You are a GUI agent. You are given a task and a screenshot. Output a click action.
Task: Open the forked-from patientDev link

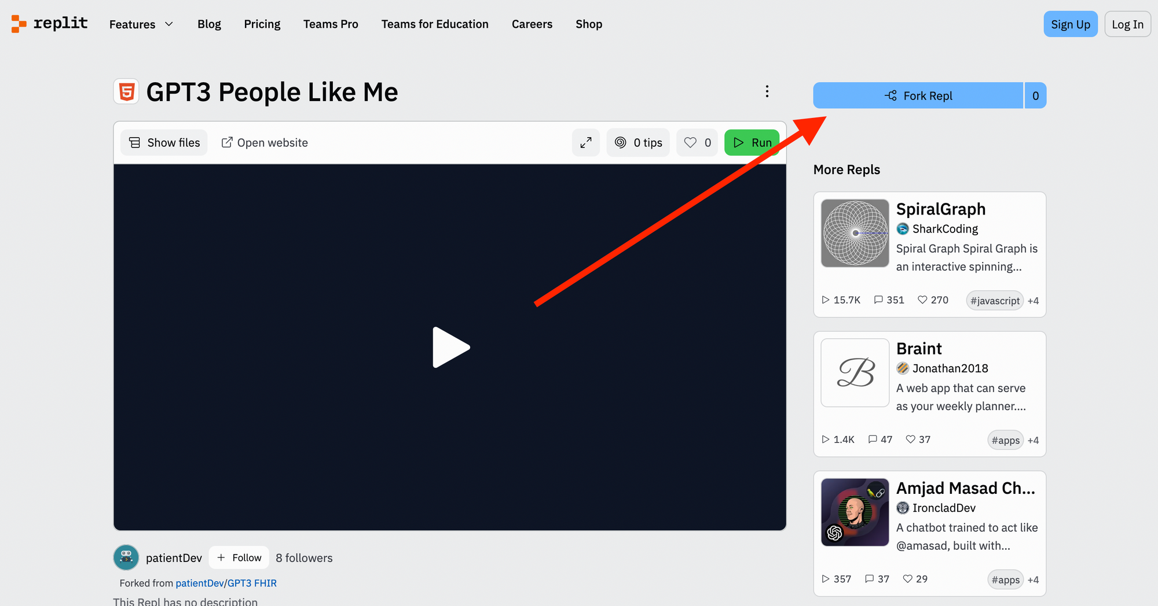(x=200, y=583)
